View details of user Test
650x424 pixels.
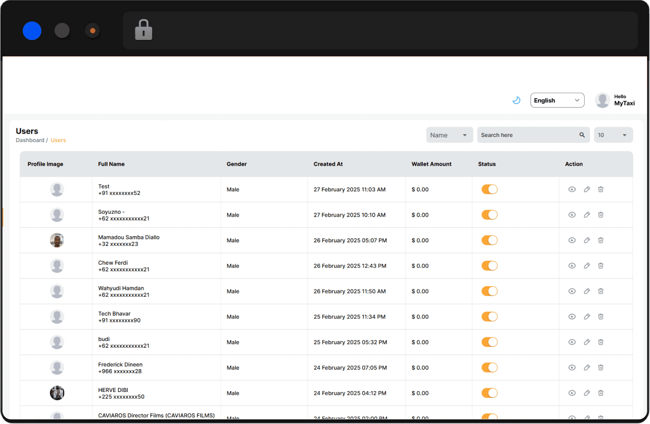coord(572,190)
